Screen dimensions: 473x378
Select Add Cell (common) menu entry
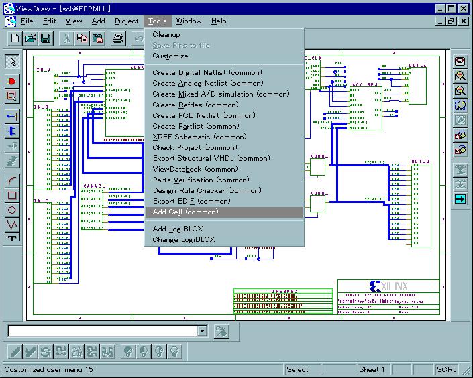185,212
